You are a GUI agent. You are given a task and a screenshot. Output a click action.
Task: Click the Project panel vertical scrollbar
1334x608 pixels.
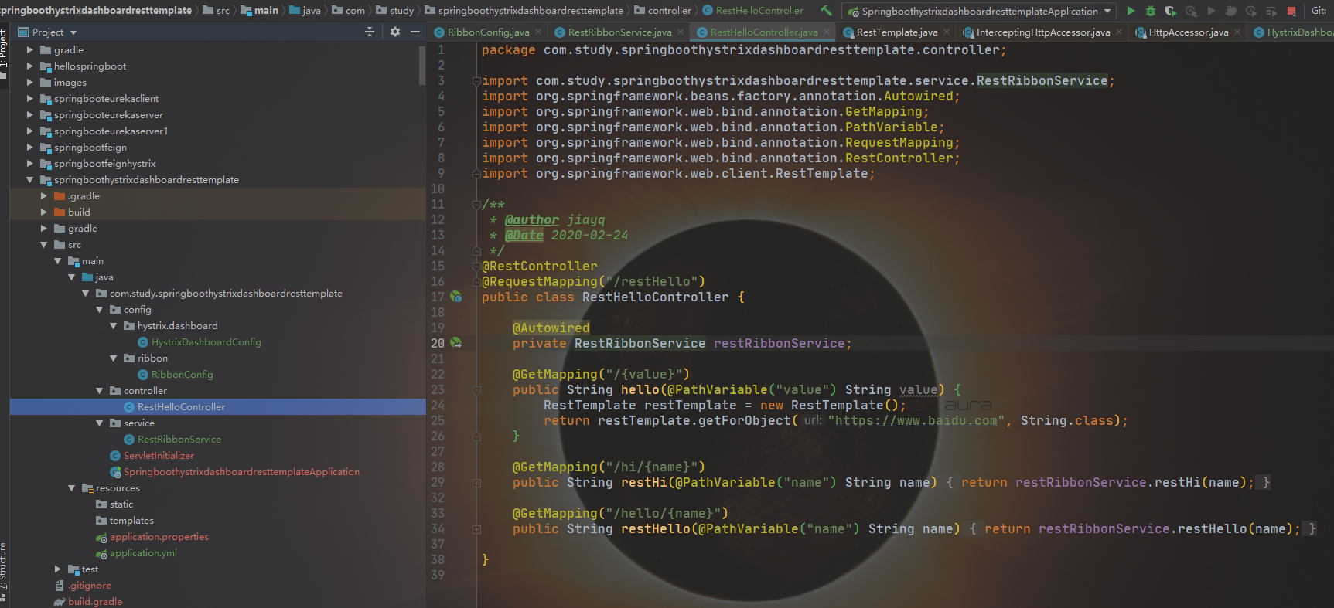click(x=422, y=66)
